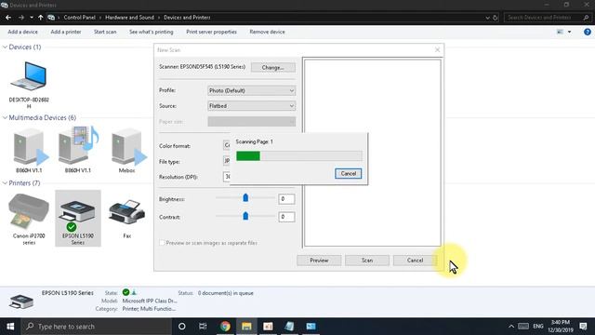
Task: Select the DESKTOP-8D2682 laptop device icon
Action: click(29, 76)
